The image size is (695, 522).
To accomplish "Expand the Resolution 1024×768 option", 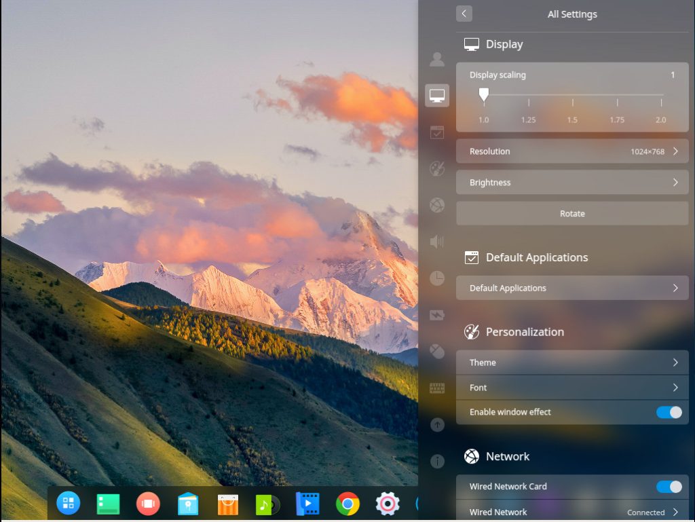I will click(572, 151).
